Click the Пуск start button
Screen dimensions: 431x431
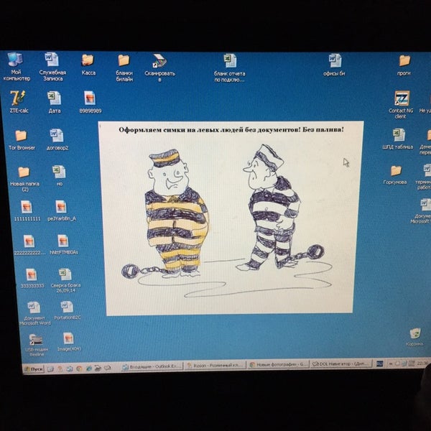[x=33, y=369]
